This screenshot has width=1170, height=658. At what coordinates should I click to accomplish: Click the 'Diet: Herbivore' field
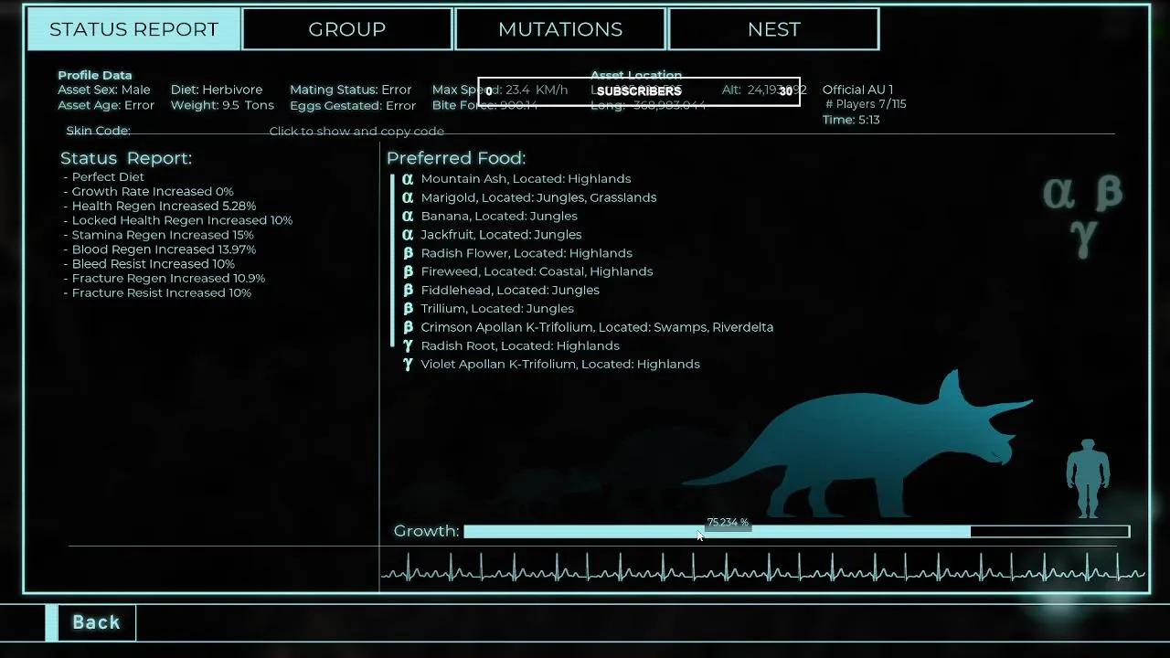tap(217, 90)
